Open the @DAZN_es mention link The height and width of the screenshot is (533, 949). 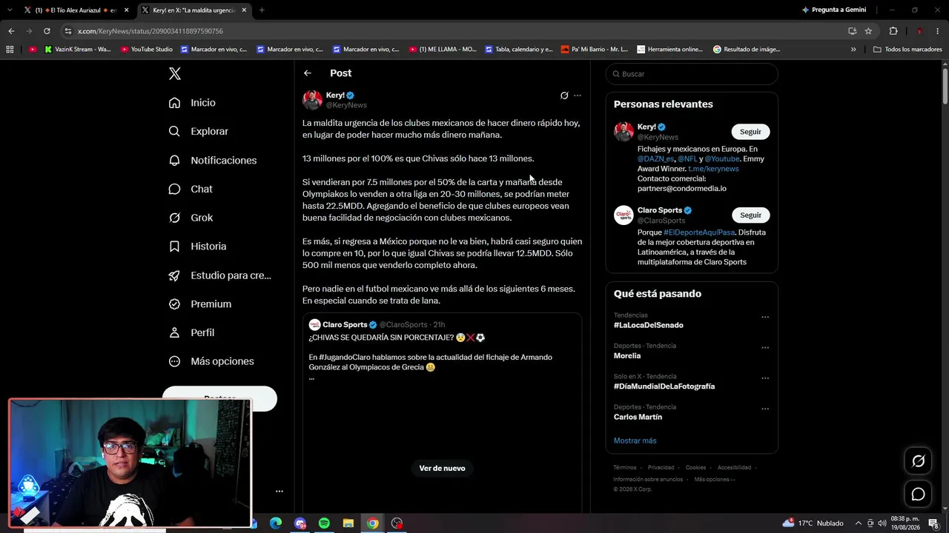point(655,159)
